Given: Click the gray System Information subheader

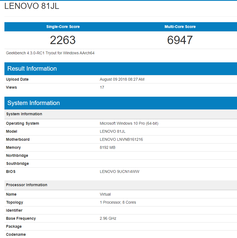Looking at the screenshot, I should click(24, 114).
